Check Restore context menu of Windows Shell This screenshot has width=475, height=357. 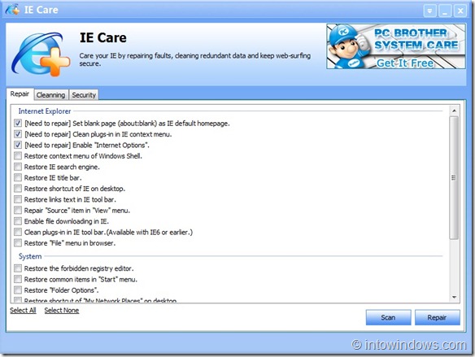tap(18, 155)
